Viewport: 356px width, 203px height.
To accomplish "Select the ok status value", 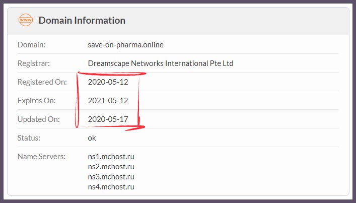I will tap(92, 138).
